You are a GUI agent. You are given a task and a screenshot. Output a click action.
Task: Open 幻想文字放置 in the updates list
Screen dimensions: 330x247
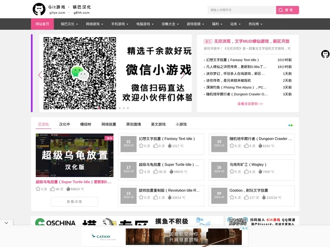232,60
